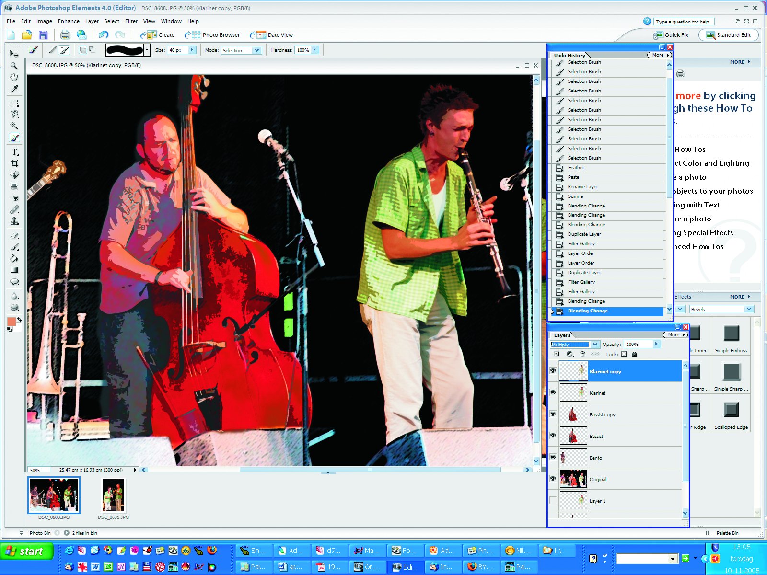This screenshot has height=575, width=767.
Task: Open the Enhance menu
Action: click(69, 21)
